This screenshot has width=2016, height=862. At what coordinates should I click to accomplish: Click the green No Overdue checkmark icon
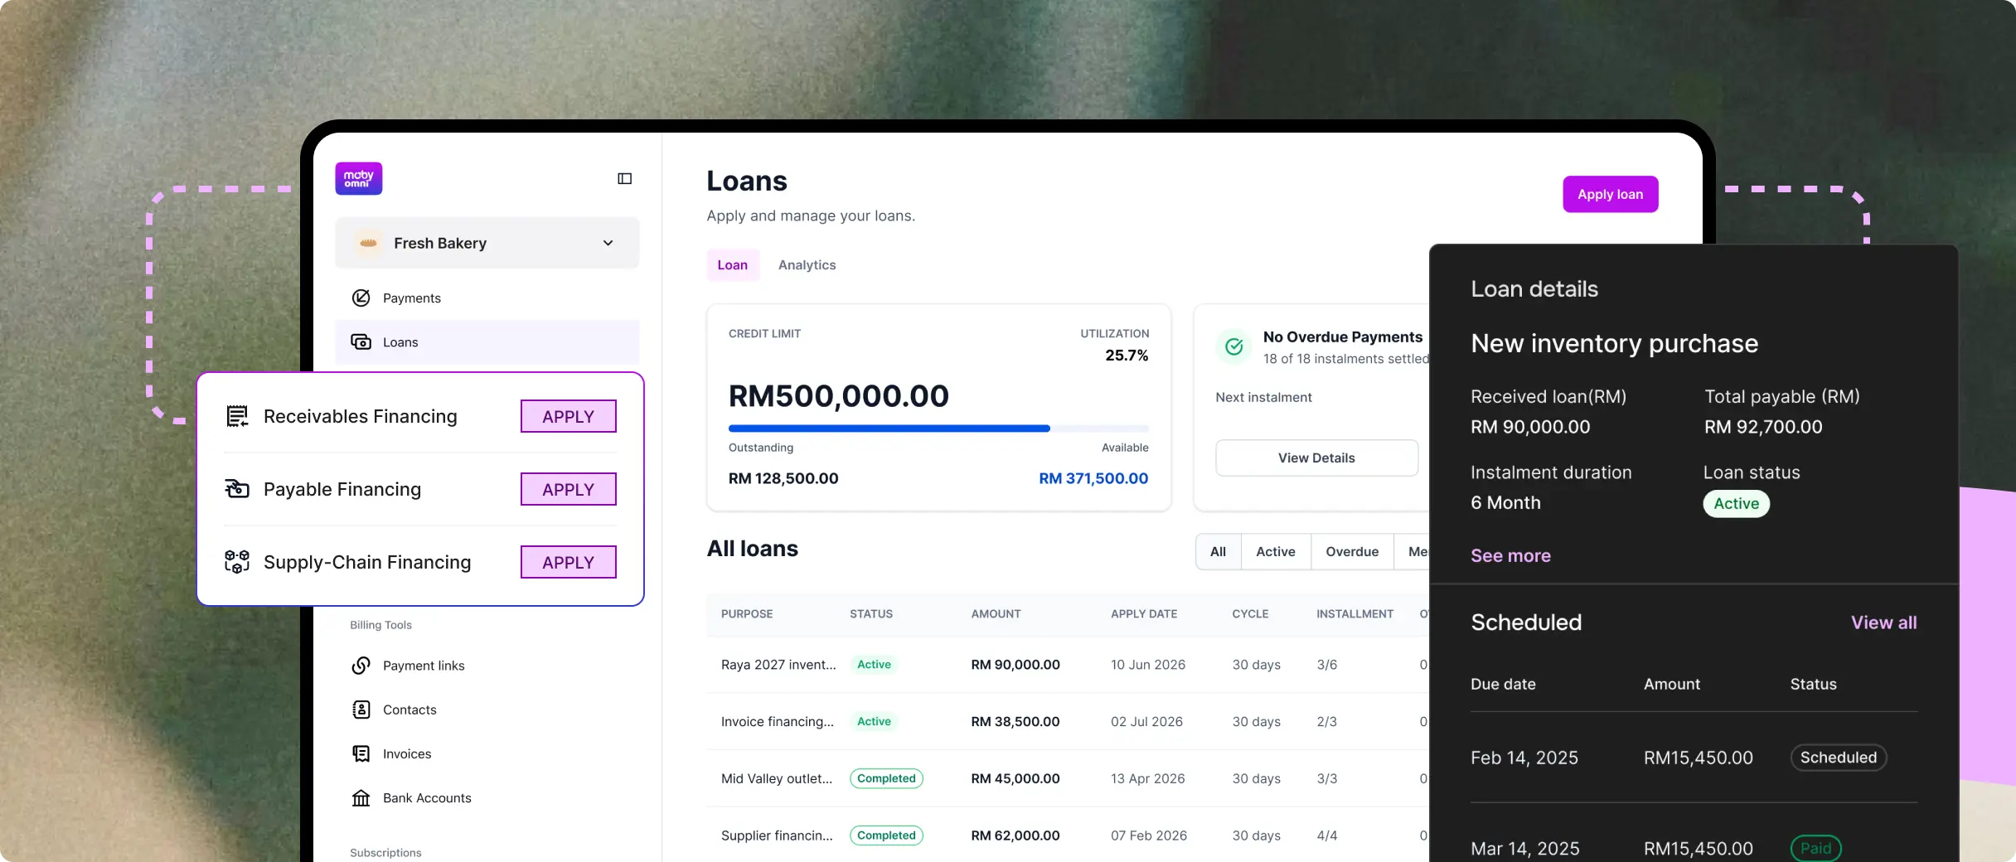coord(1234,346)
